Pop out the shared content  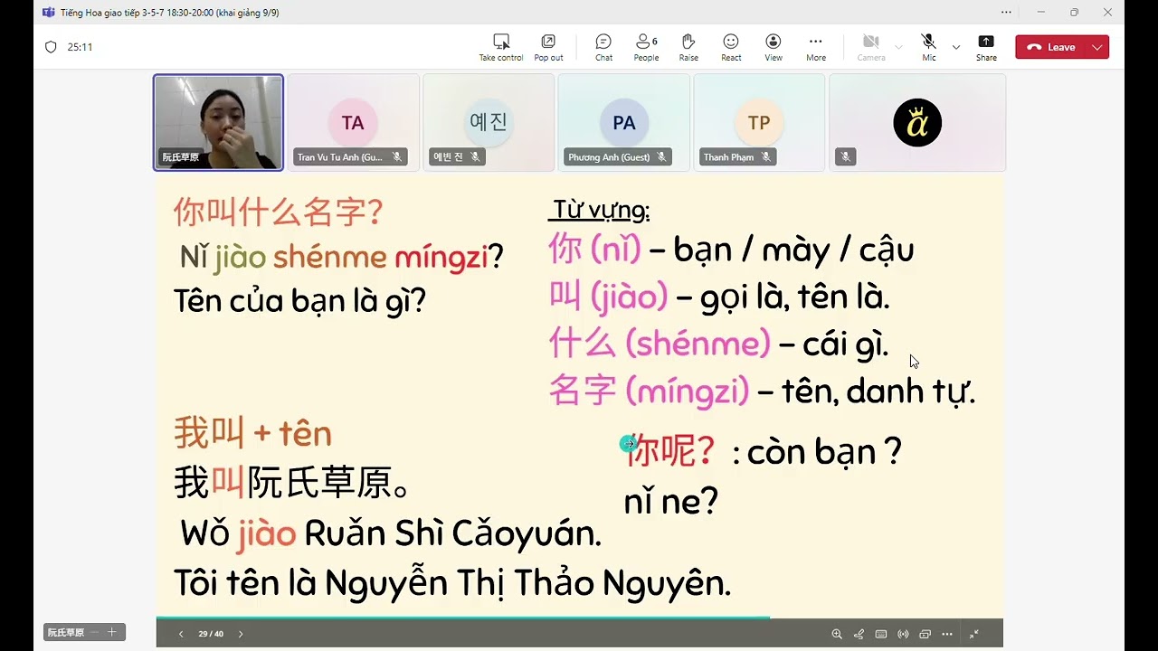point(548,47)
